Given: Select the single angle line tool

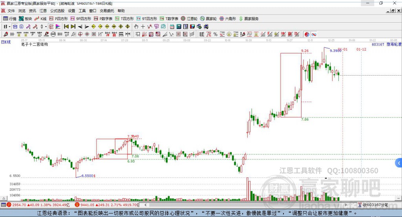Looking at the screenshot, I should [x=165, y=34].
